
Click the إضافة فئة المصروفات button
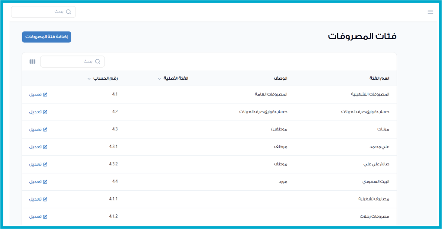(47, 37)
